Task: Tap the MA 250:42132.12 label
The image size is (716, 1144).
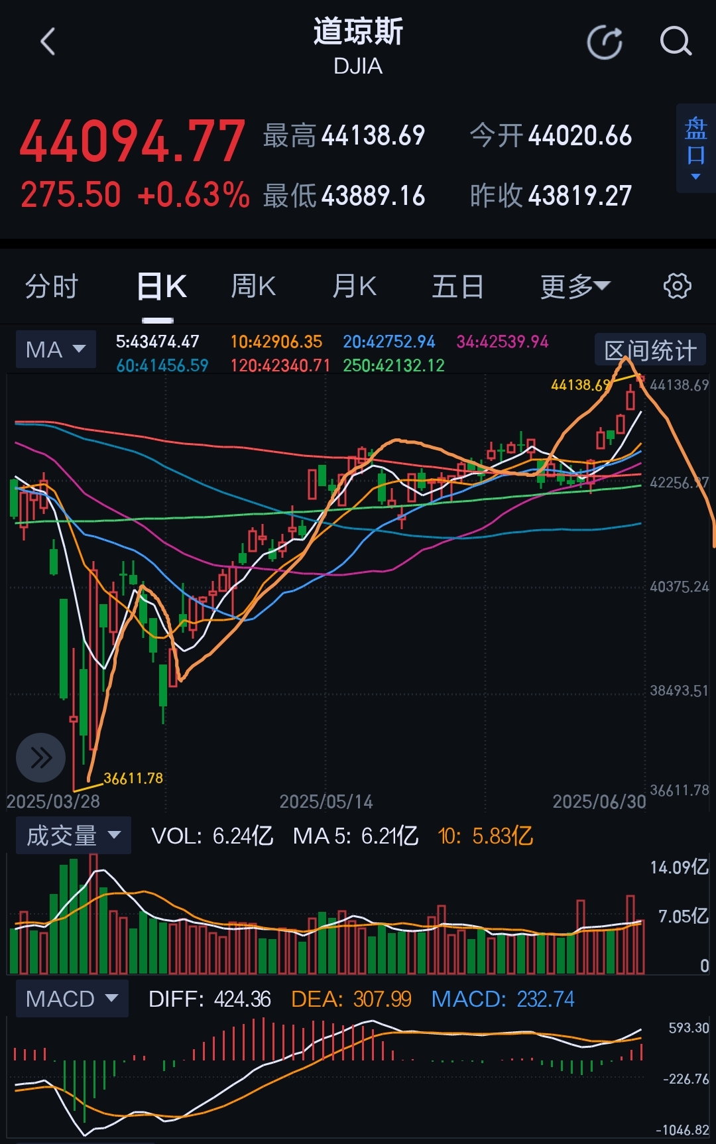Action: click(393, 365)
